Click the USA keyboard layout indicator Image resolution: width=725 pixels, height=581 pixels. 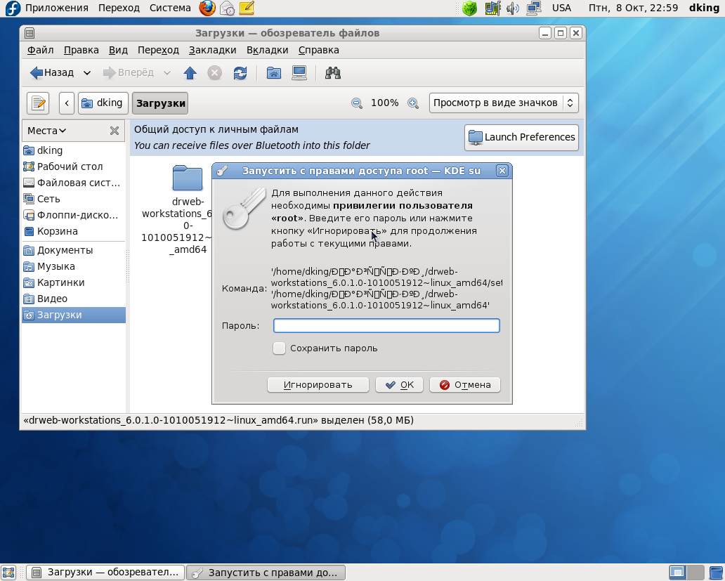point(561,8)
